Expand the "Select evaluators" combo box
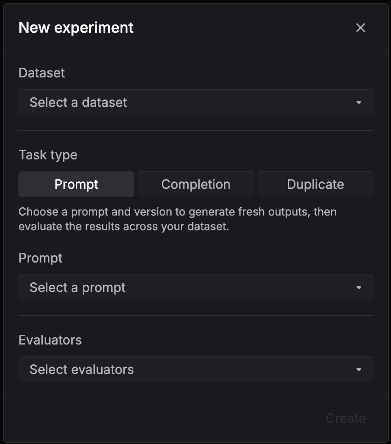The height and width of the screenshot is (444, 391). [195, 369]
